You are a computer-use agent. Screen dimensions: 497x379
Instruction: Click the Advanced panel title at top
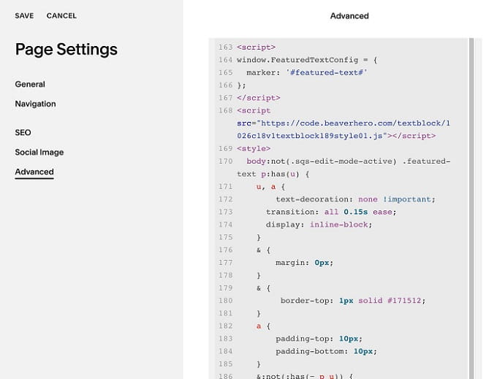pos(349,16)
